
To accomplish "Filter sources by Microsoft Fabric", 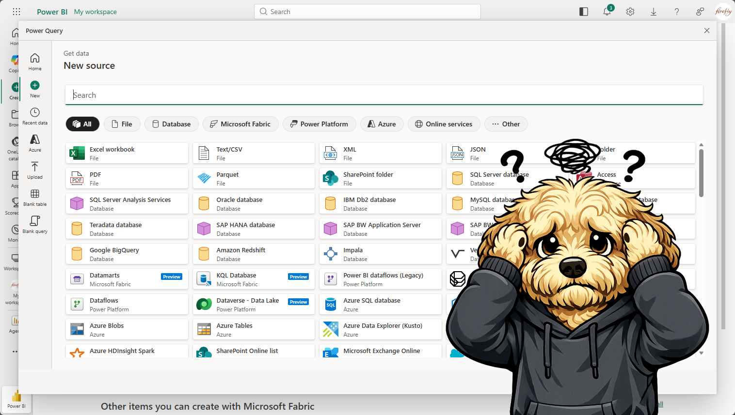I will pyautogui.click(x=240, y=124).
